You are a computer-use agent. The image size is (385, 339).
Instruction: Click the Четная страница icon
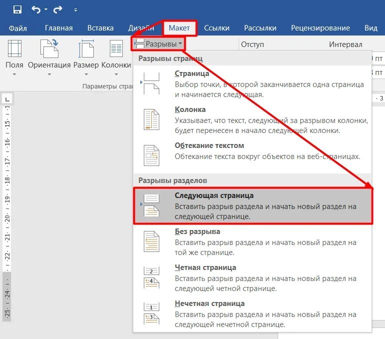(x=151, y=277)
